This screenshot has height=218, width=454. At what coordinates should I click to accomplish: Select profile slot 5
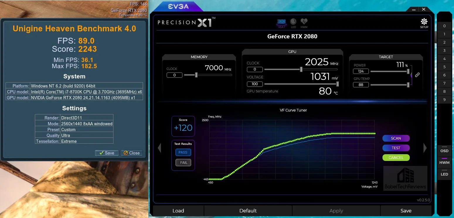[x=444, y=67]
